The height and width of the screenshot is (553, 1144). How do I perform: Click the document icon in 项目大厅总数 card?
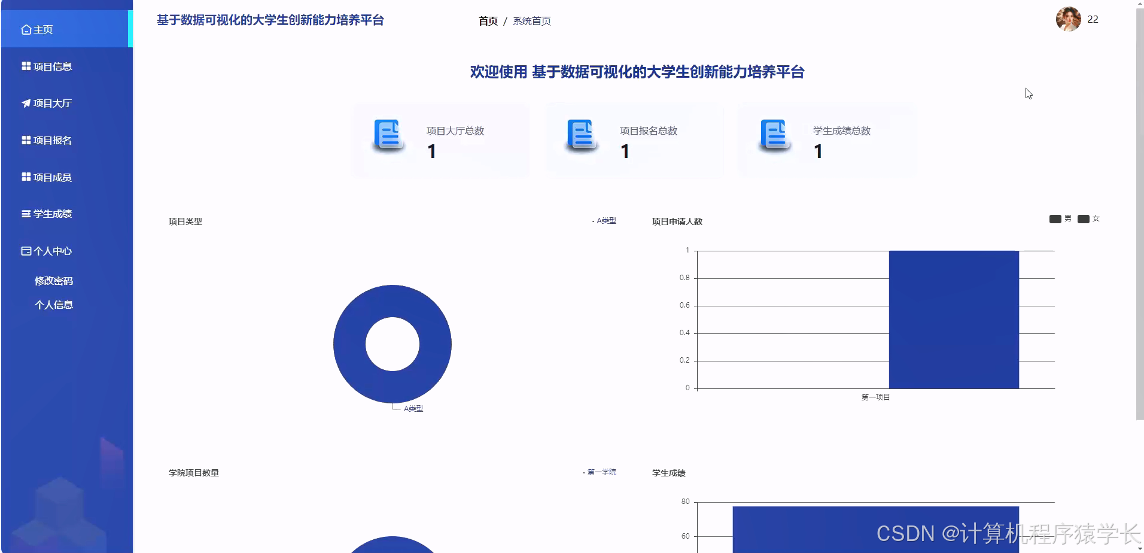[388, 136]
